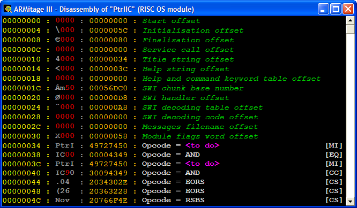Click the [EQ] condition code tag

pyautogui.click(x=334, y=155)
